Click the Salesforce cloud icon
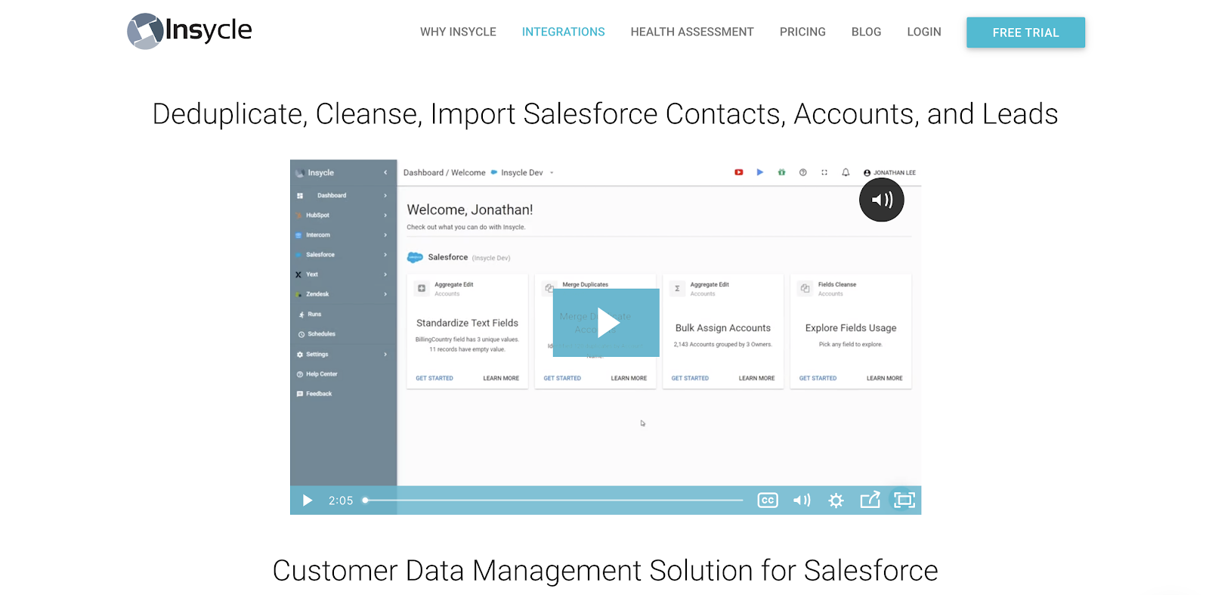 click(415, 257)
